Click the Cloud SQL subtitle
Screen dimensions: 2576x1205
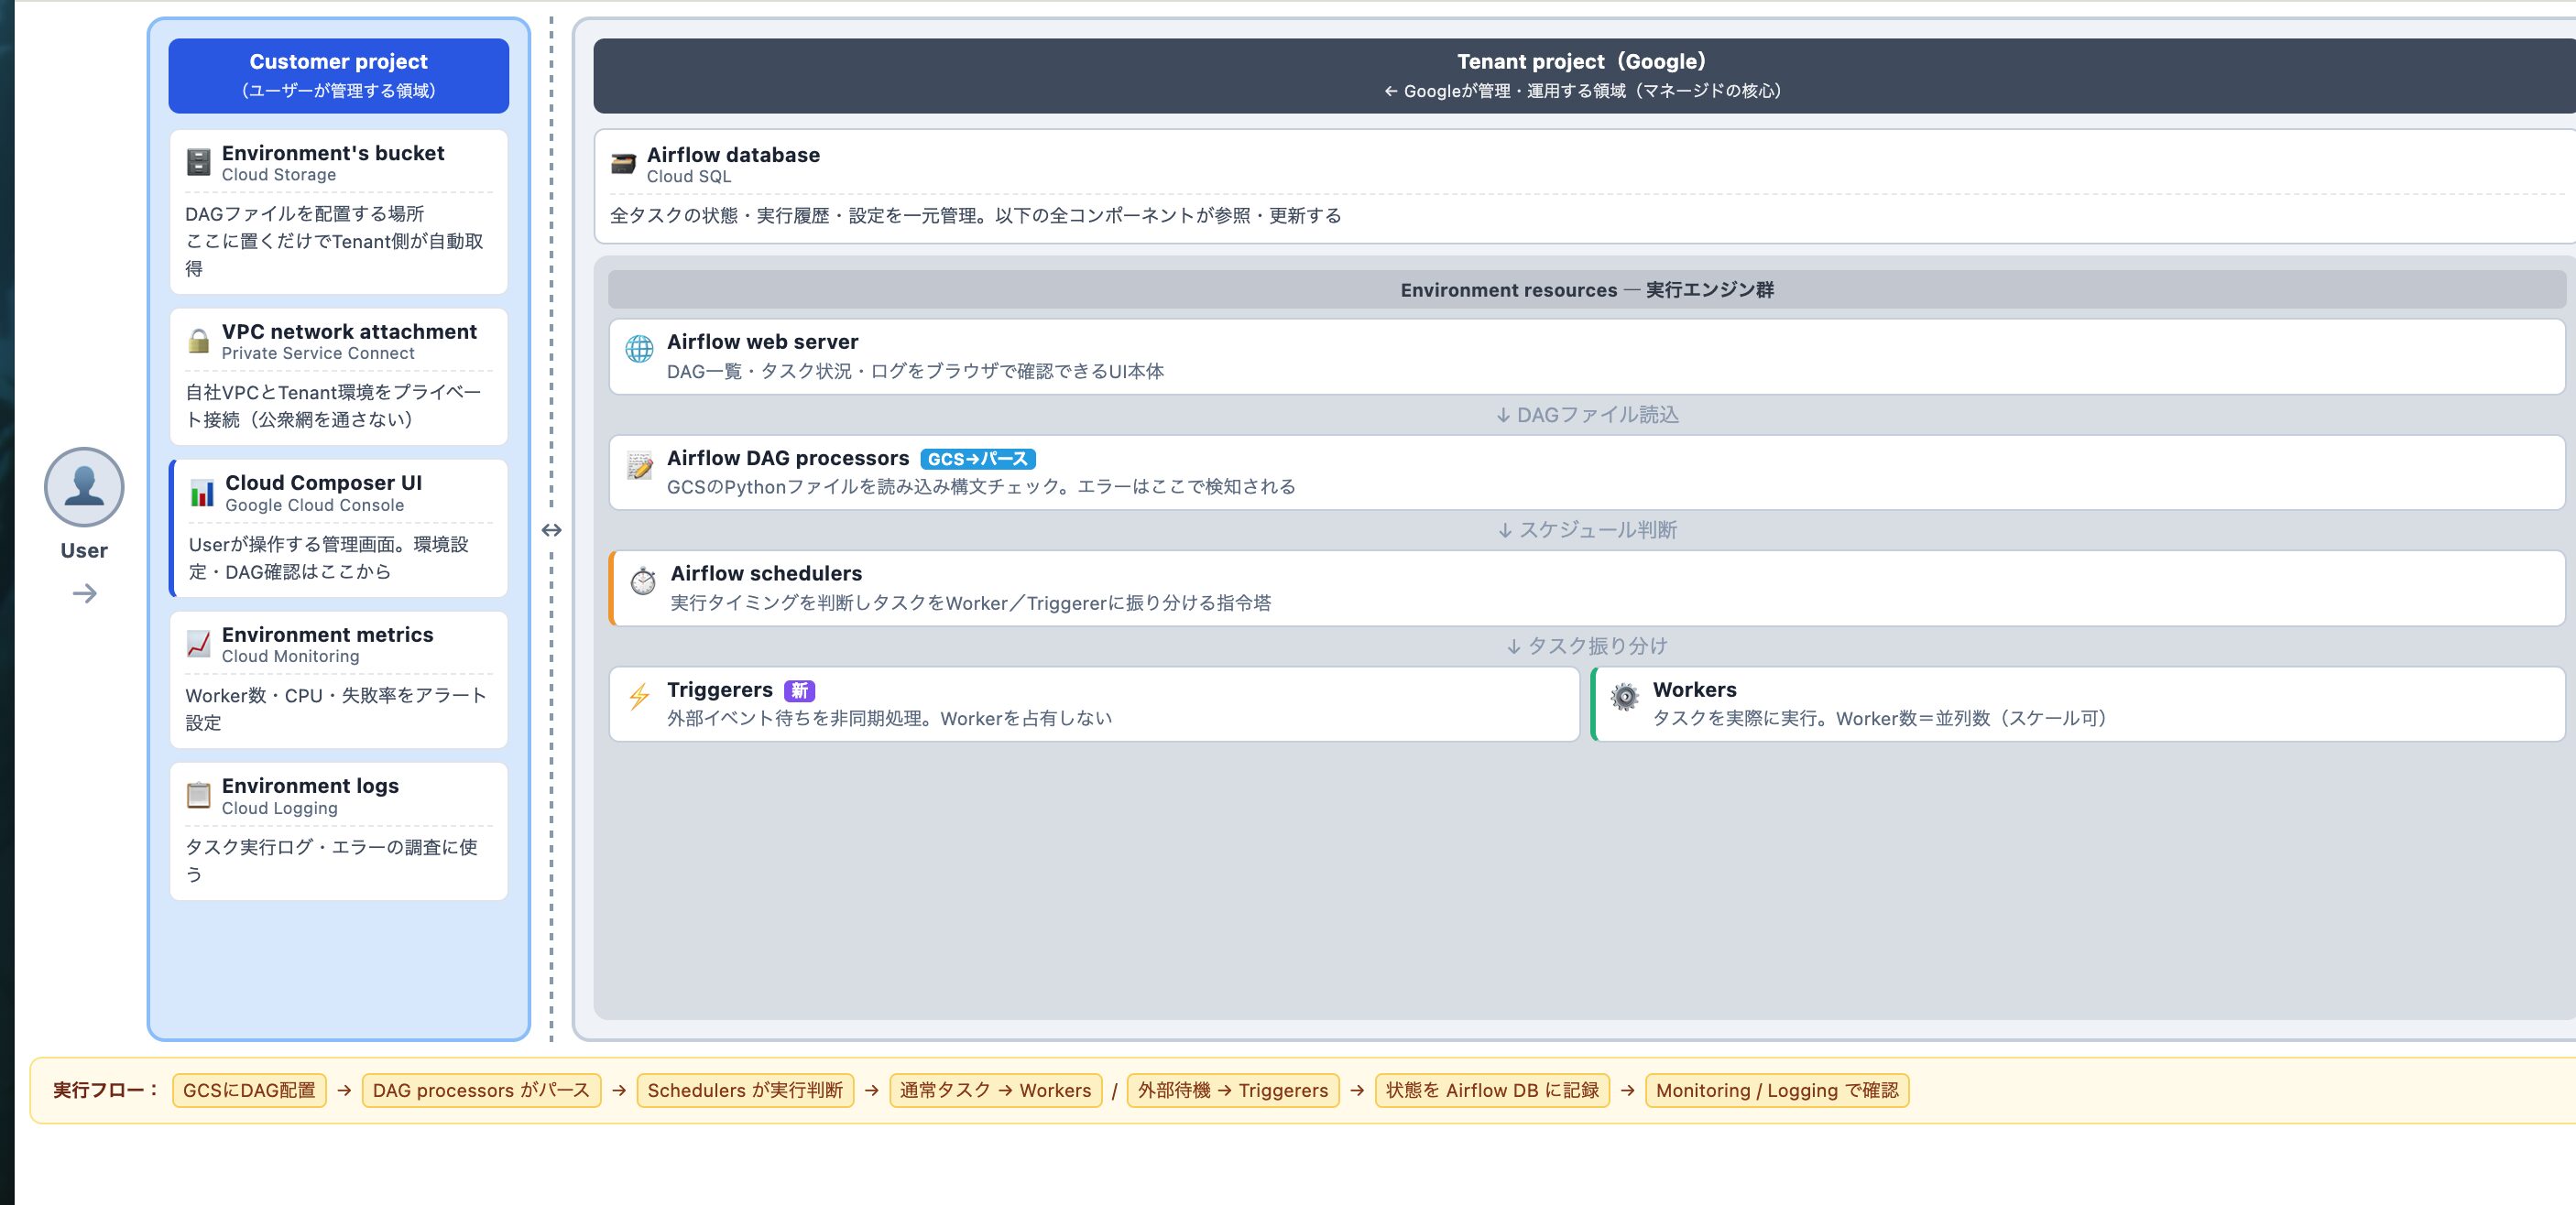coord(689,177)
